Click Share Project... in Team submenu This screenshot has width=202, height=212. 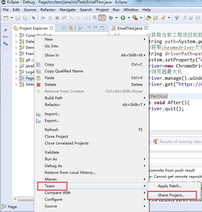(174, 195)
